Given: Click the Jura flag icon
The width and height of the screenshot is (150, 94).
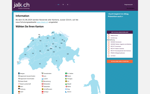Looking at the screenshot, I should [42, 76].
